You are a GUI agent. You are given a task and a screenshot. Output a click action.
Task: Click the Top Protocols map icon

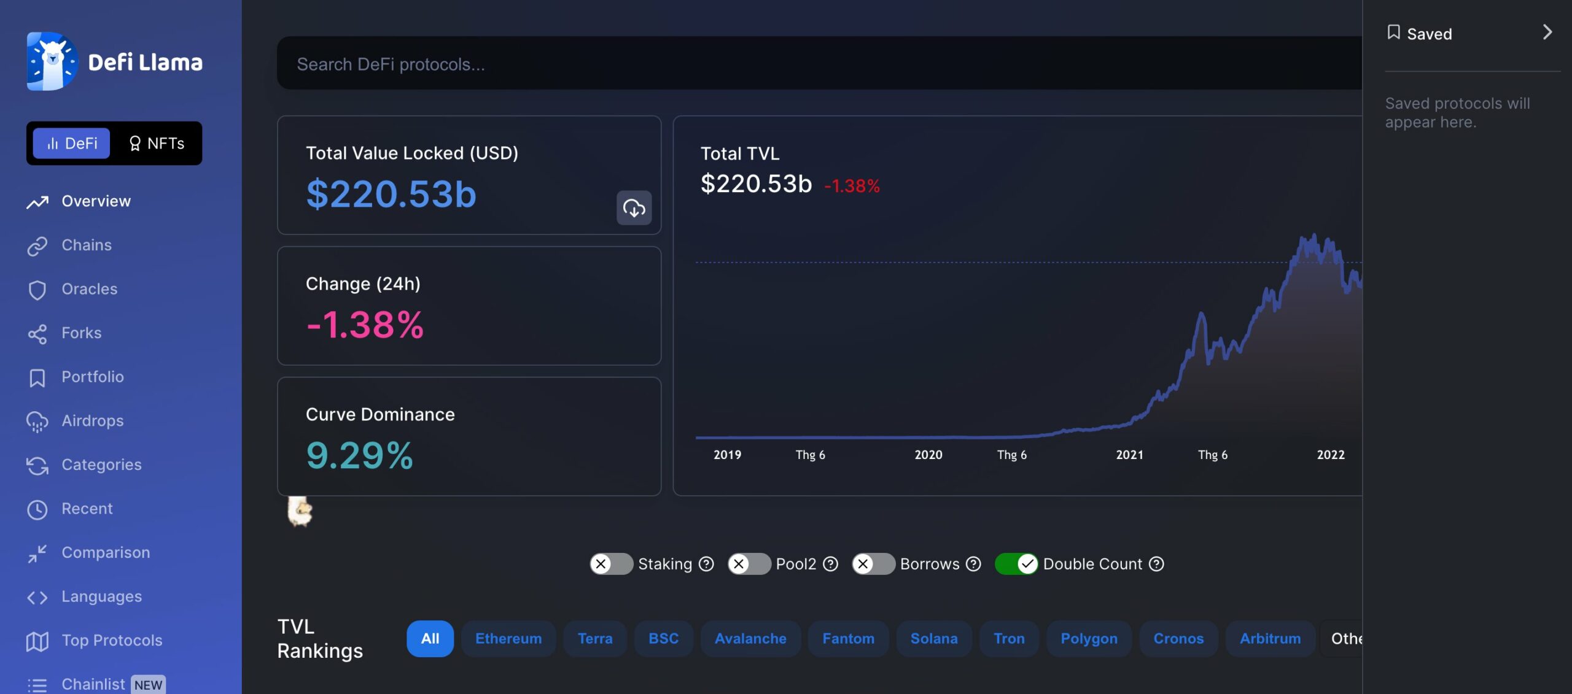click(x=37, y=641)
